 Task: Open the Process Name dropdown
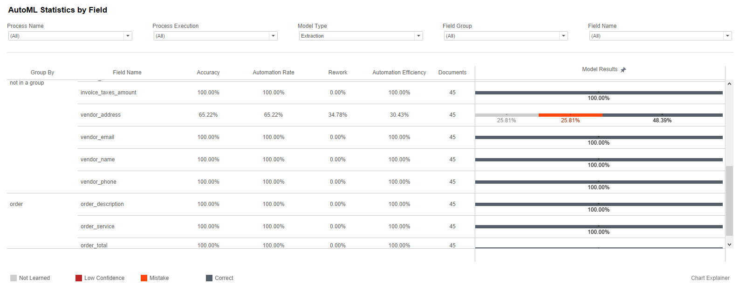pyautogui.click(x=70, y=36)
